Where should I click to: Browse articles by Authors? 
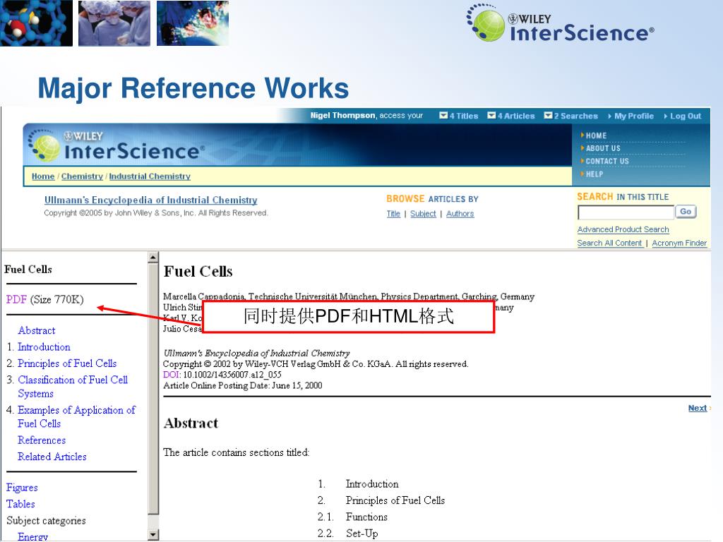pos(460,214)
